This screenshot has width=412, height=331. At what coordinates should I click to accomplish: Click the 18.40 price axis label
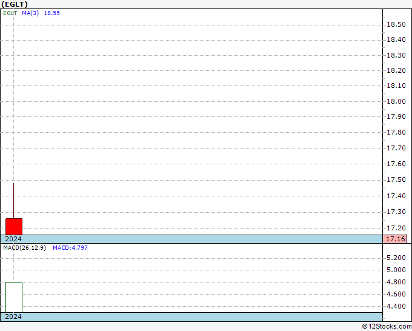(396, 40)
